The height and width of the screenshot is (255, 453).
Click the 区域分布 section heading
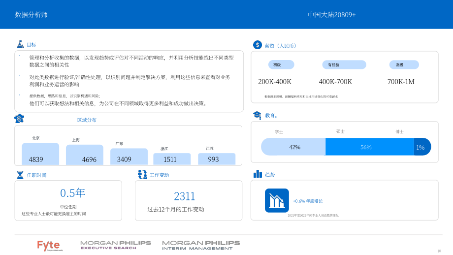coord(87,120)
